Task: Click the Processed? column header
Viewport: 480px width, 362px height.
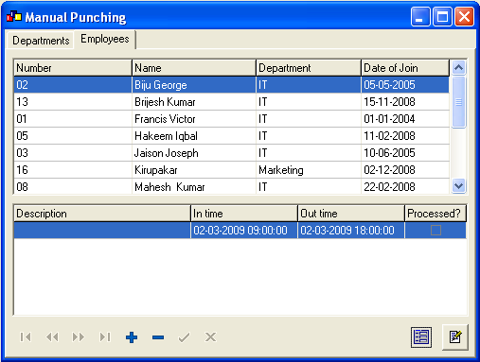Action: pos(436,214)
